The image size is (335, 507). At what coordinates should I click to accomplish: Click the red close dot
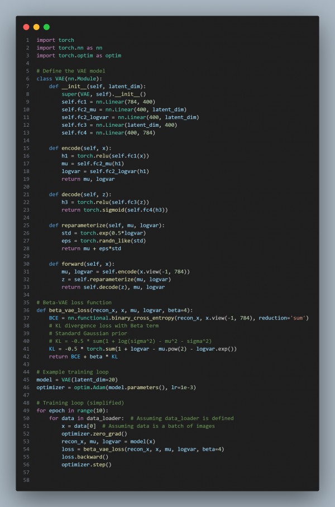tap(26, 27)
